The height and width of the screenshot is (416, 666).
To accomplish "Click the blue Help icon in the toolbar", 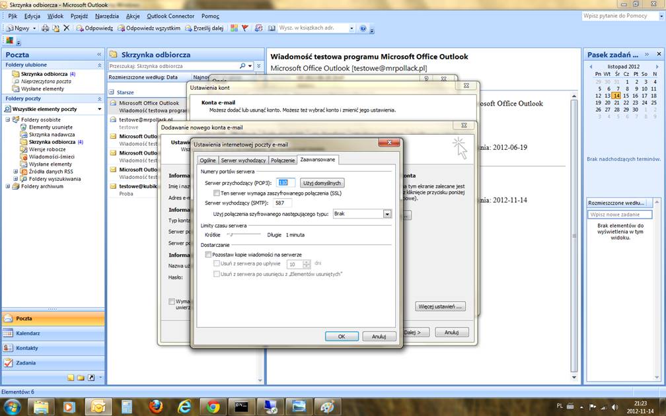I will 363,28.
